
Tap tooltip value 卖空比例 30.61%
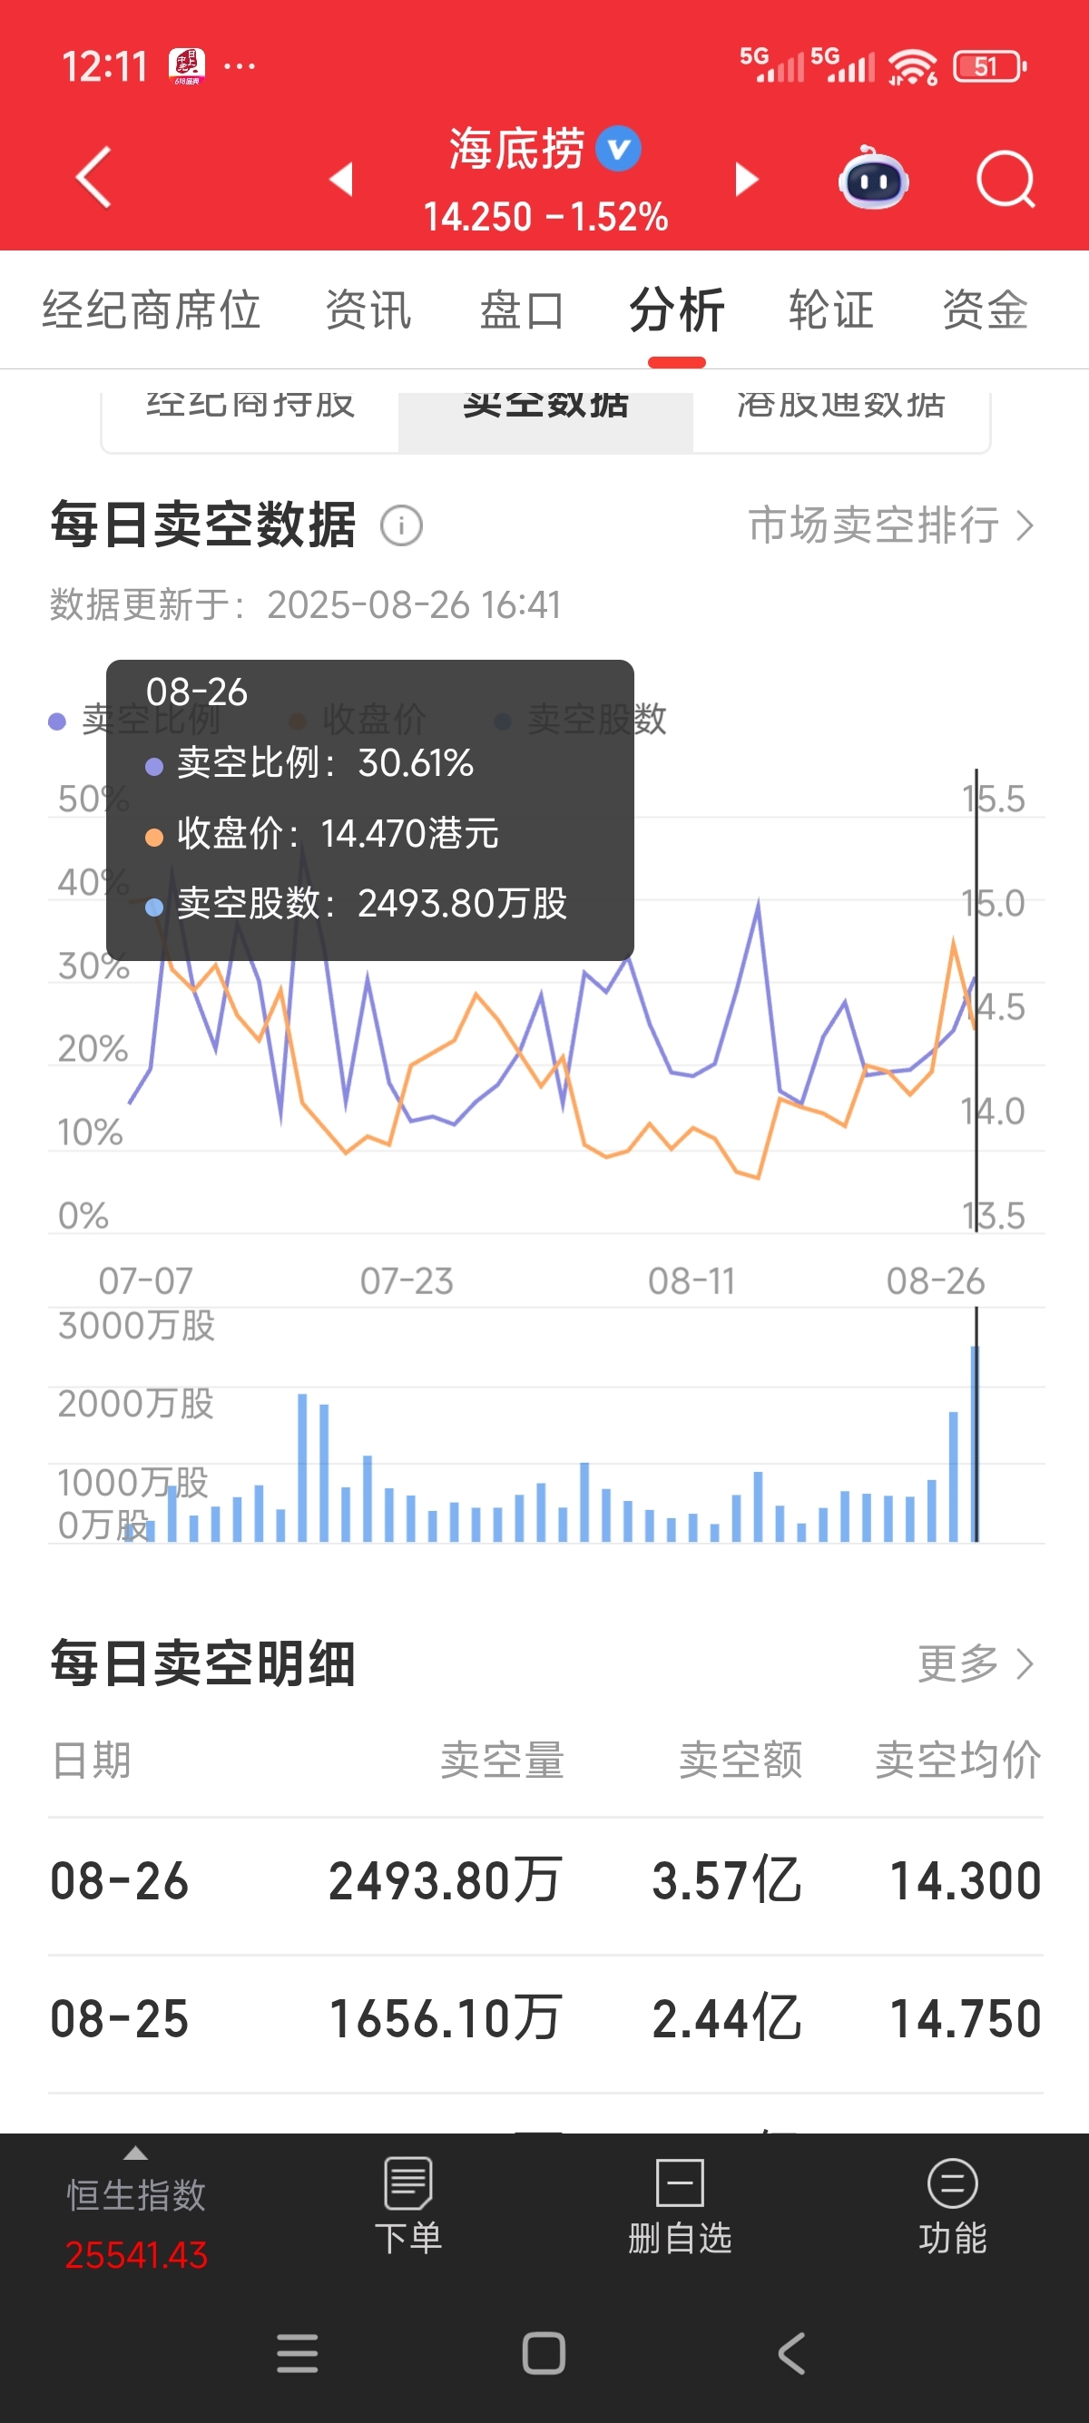310,763
